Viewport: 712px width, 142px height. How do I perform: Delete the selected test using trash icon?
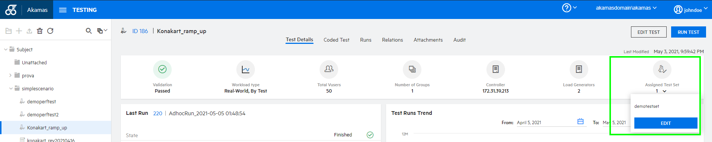[x=40, y=31]
